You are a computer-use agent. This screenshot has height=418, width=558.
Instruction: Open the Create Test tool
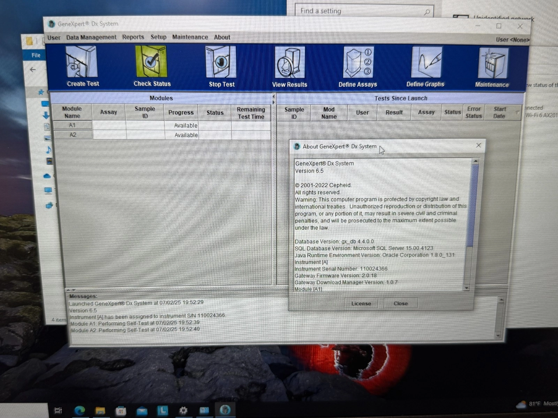pyautogui.click(x=83, y=66)
